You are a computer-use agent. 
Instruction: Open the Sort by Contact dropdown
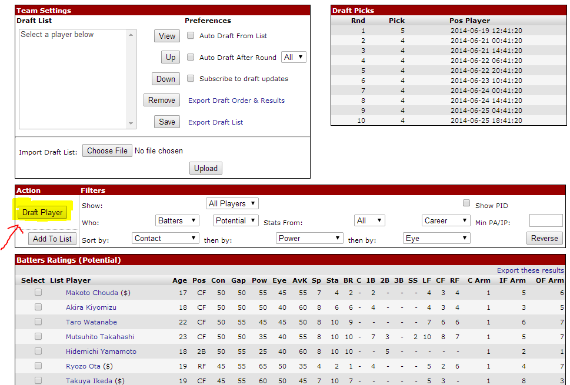(x=165, y=238)
